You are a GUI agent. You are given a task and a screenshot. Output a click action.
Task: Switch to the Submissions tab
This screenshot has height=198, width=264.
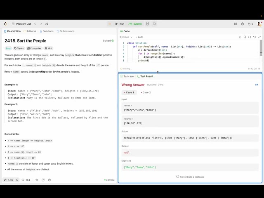[66, 31]
